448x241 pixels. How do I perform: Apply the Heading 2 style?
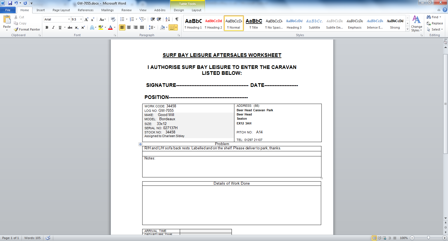tap(213, 23)
